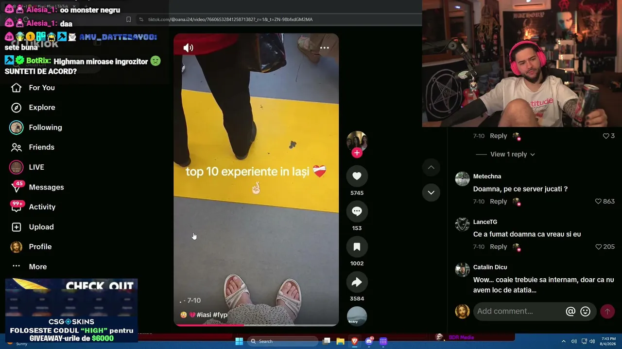Open the Windows Start menu
Screen dimensions: 622x349
tap(239, 341)
